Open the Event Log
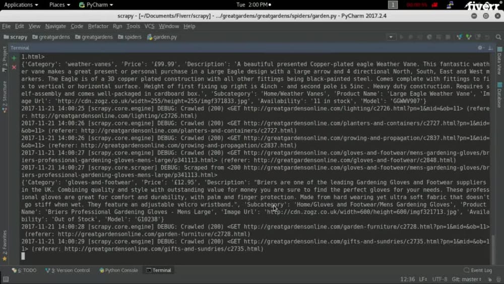Viewport: 504px width, 284px height. (x=478, y=270)
